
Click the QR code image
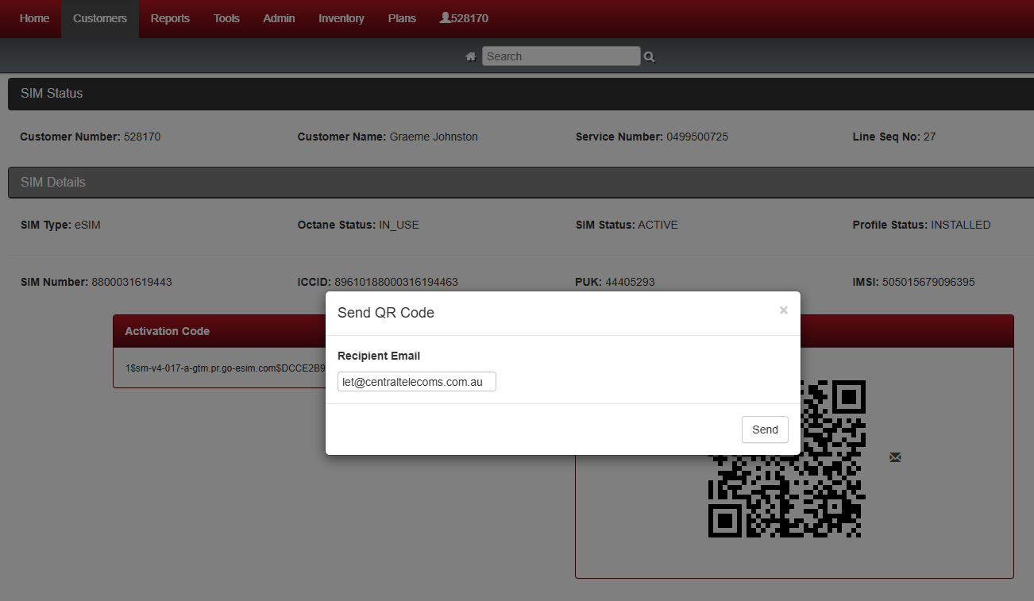787,459
